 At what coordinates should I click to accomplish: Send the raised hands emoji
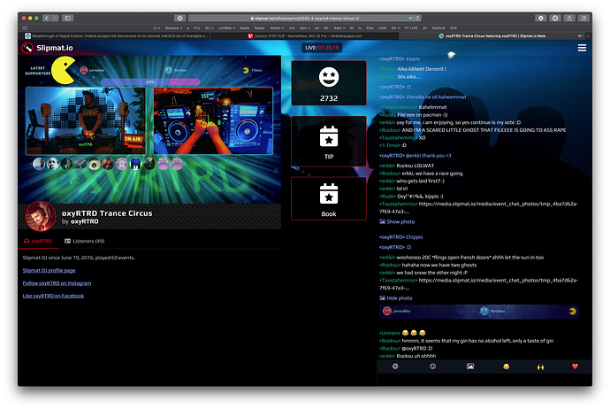point(540,367)
